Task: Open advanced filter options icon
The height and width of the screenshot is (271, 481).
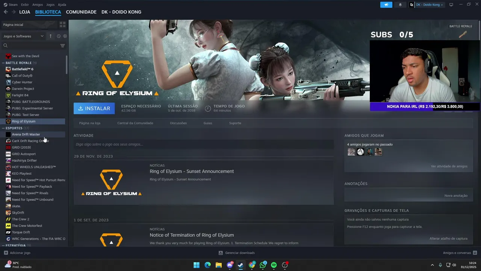Action: [62, 46]
